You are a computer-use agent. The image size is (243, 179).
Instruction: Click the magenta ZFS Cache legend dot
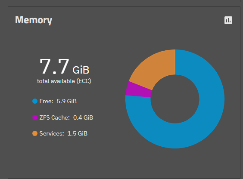coord(35,117)
